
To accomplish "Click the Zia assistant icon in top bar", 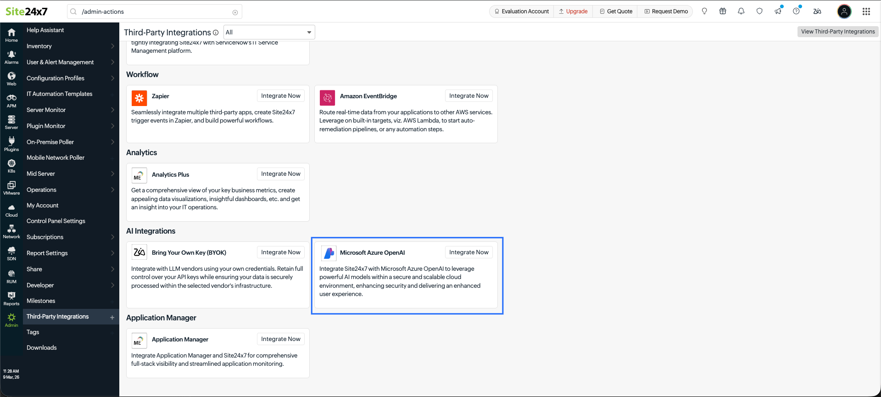I will 817,11.
